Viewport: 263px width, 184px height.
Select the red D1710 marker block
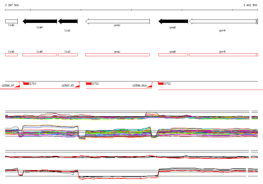pyautogui.click(x=26, y=83)
